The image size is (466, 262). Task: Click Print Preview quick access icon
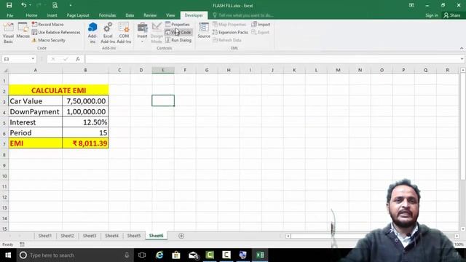55,5
